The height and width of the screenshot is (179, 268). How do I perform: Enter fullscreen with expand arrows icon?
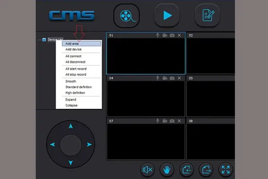click(226, 170)
